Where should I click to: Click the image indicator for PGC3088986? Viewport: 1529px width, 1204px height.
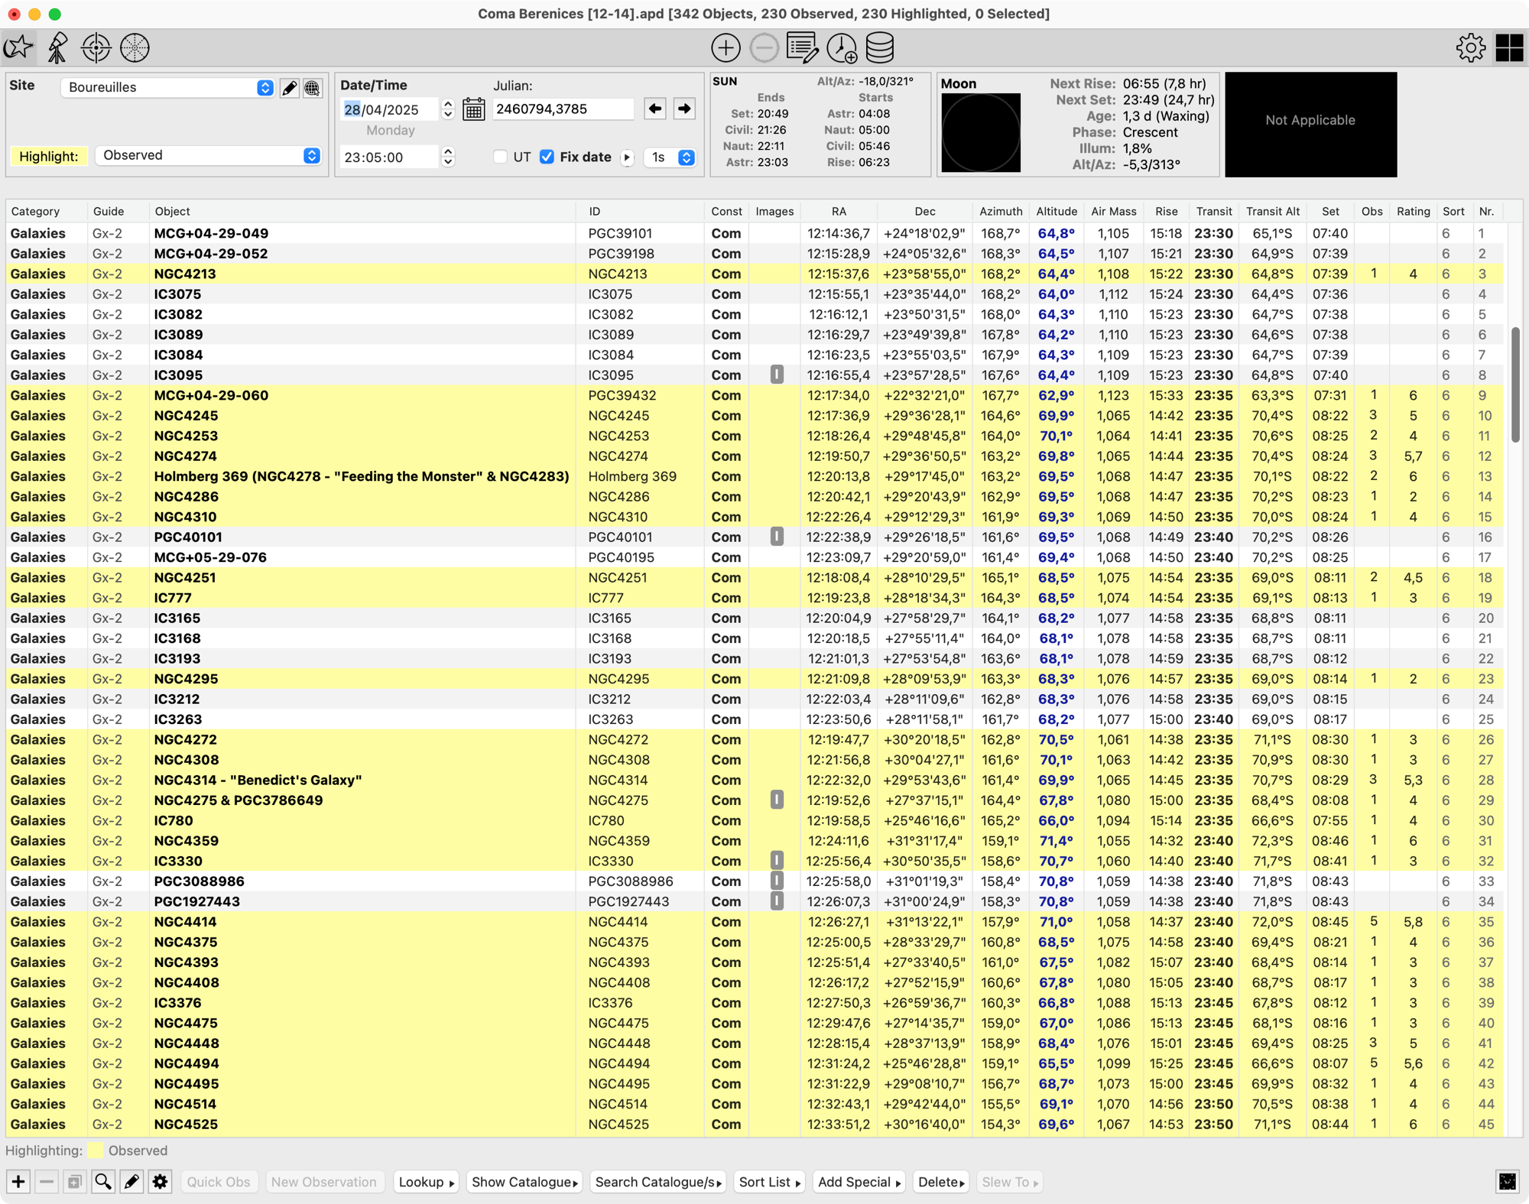[x=777, y=881]
